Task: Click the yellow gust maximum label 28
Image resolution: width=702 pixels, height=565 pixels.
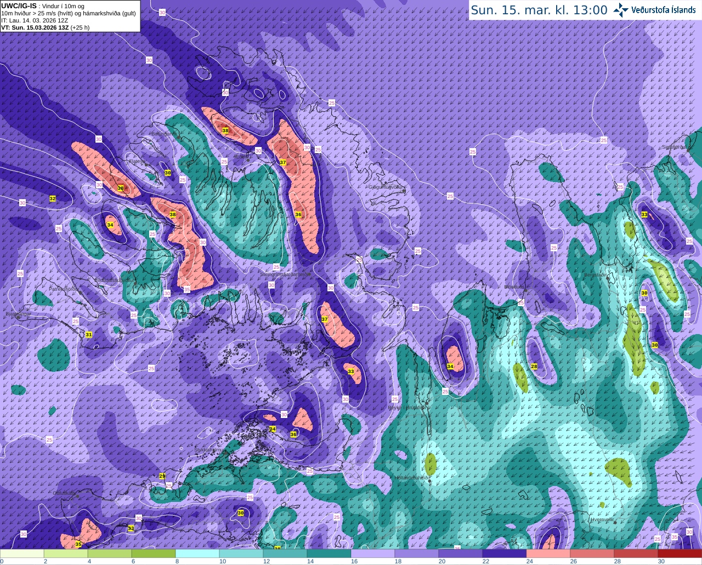Action: point(534,366)
